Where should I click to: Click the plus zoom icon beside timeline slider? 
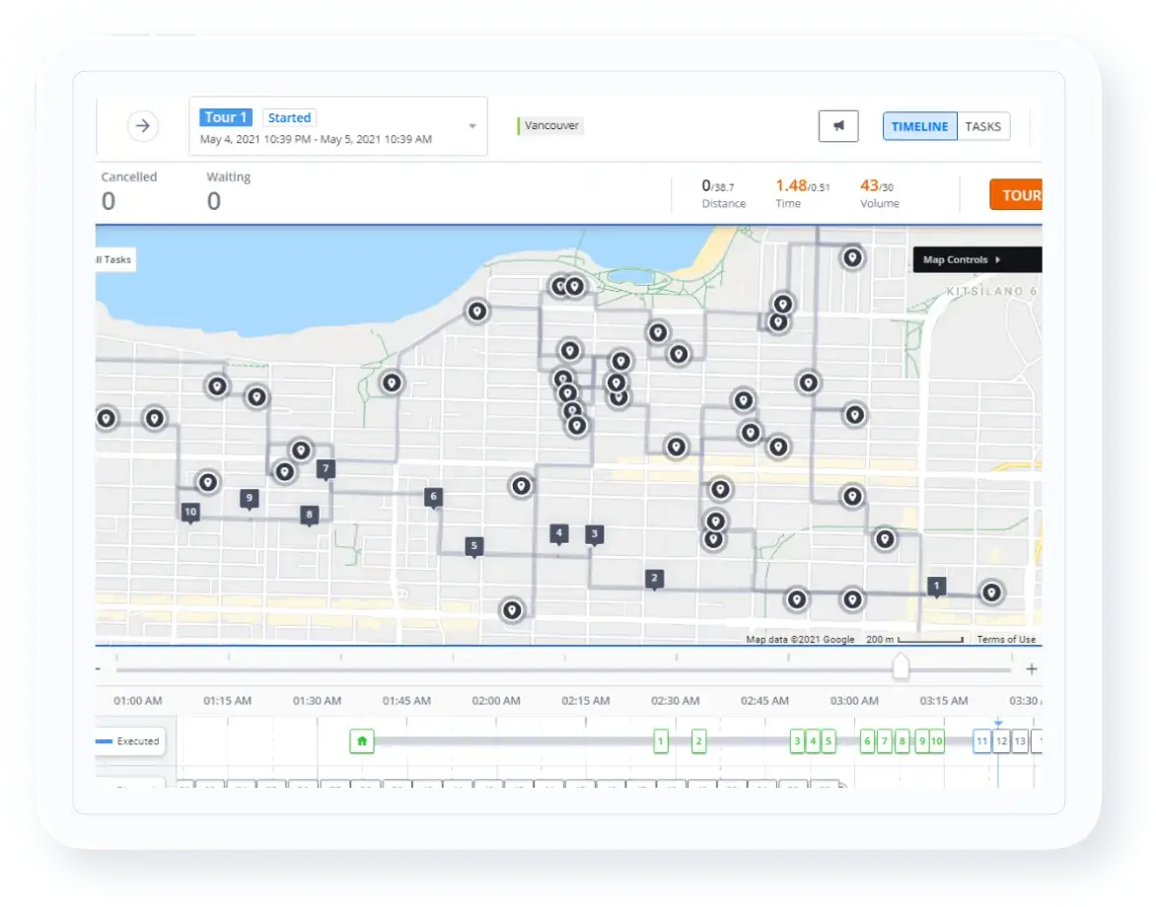(x=1032, y=669)
